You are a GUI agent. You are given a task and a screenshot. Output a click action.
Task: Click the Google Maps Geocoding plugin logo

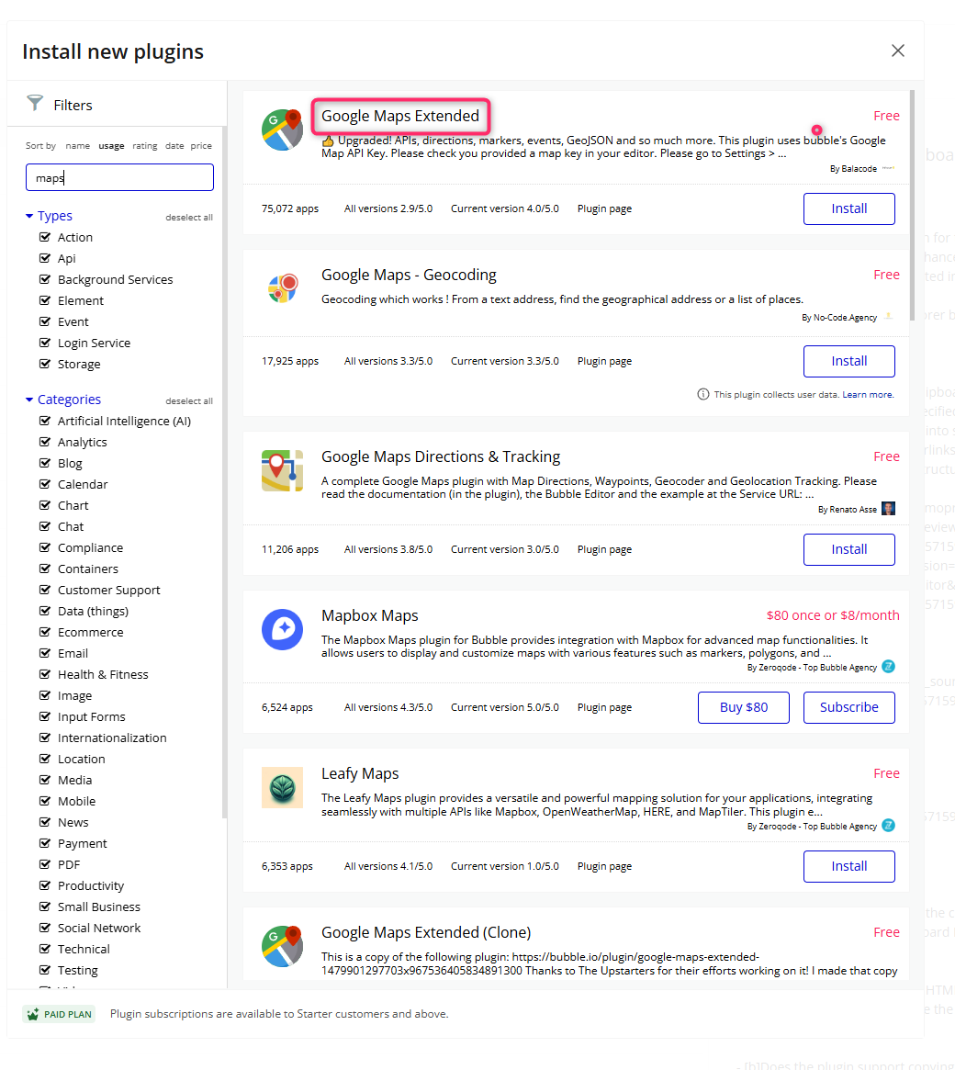(282, 287)
